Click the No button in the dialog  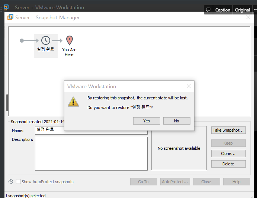point(177,121)
